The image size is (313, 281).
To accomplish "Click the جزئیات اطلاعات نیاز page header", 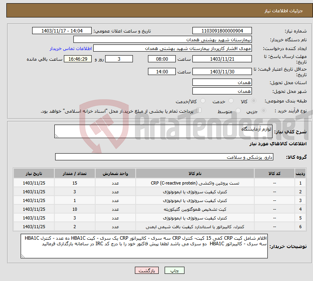I will (x=284, y=11).
